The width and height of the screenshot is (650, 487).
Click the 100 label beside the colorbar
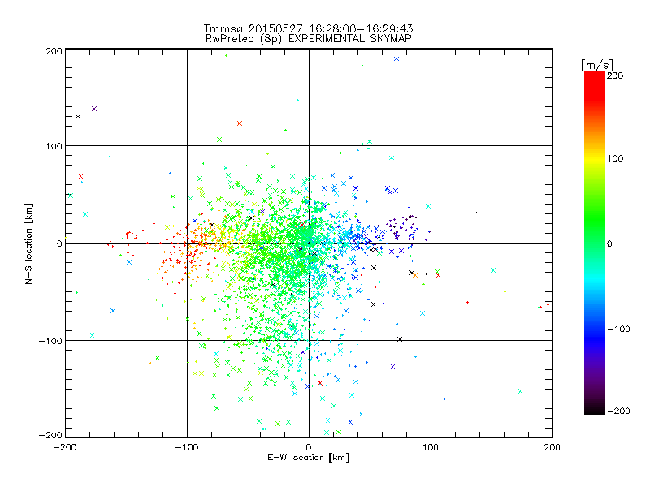click(615, 158)
